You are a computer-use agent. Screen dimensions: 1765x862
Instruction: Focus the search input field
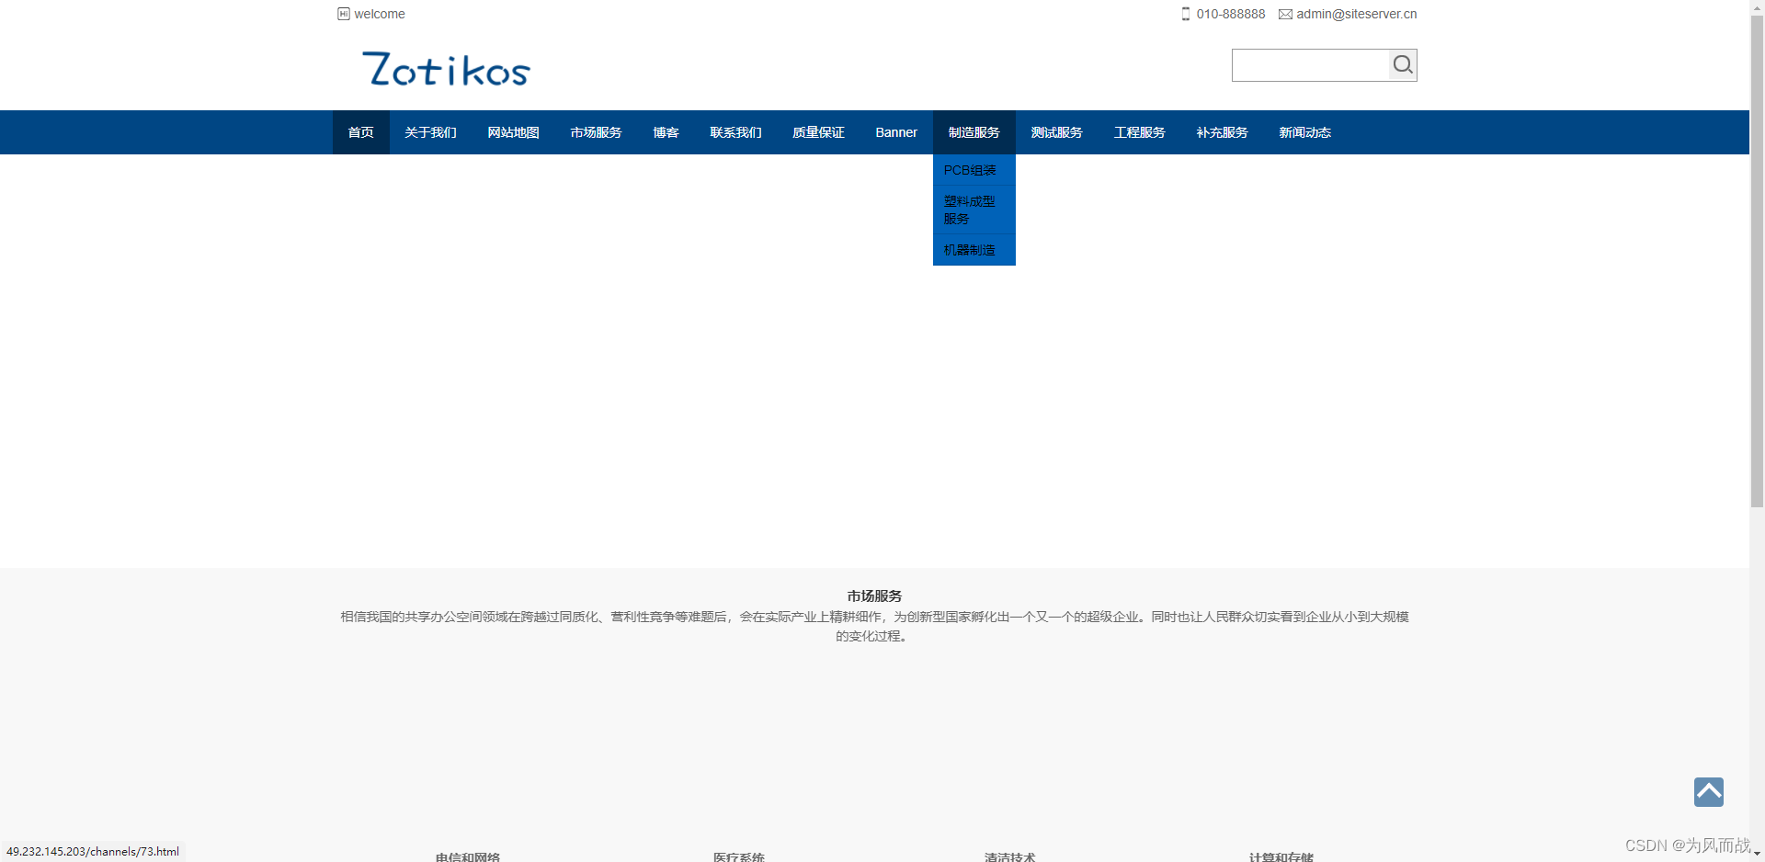pyautogui.click(x=1310, y=65)
